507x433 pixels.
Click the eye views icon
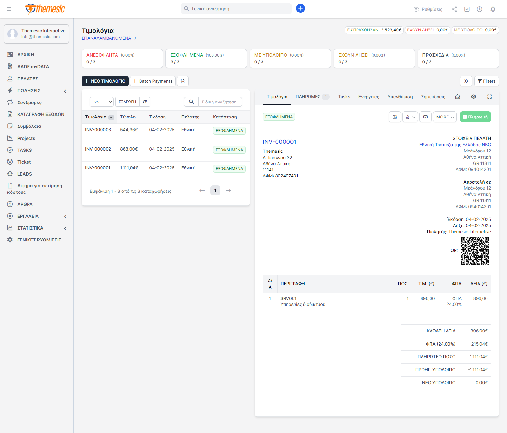(474, 97)
